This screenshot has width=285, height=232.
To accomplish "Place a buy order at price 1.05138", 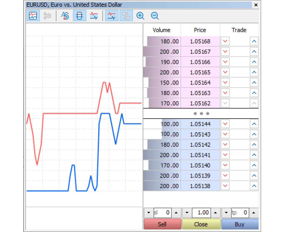I will tap(254, 186).
